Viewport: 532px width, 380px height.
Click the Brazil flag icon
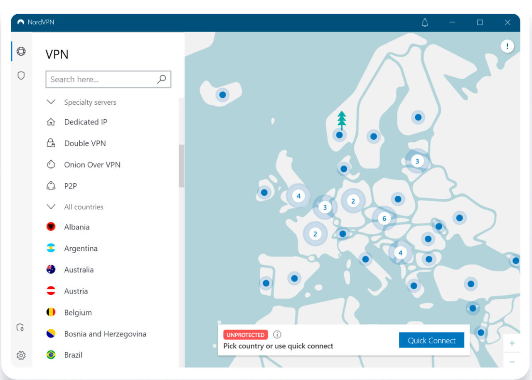coord(51,355)
